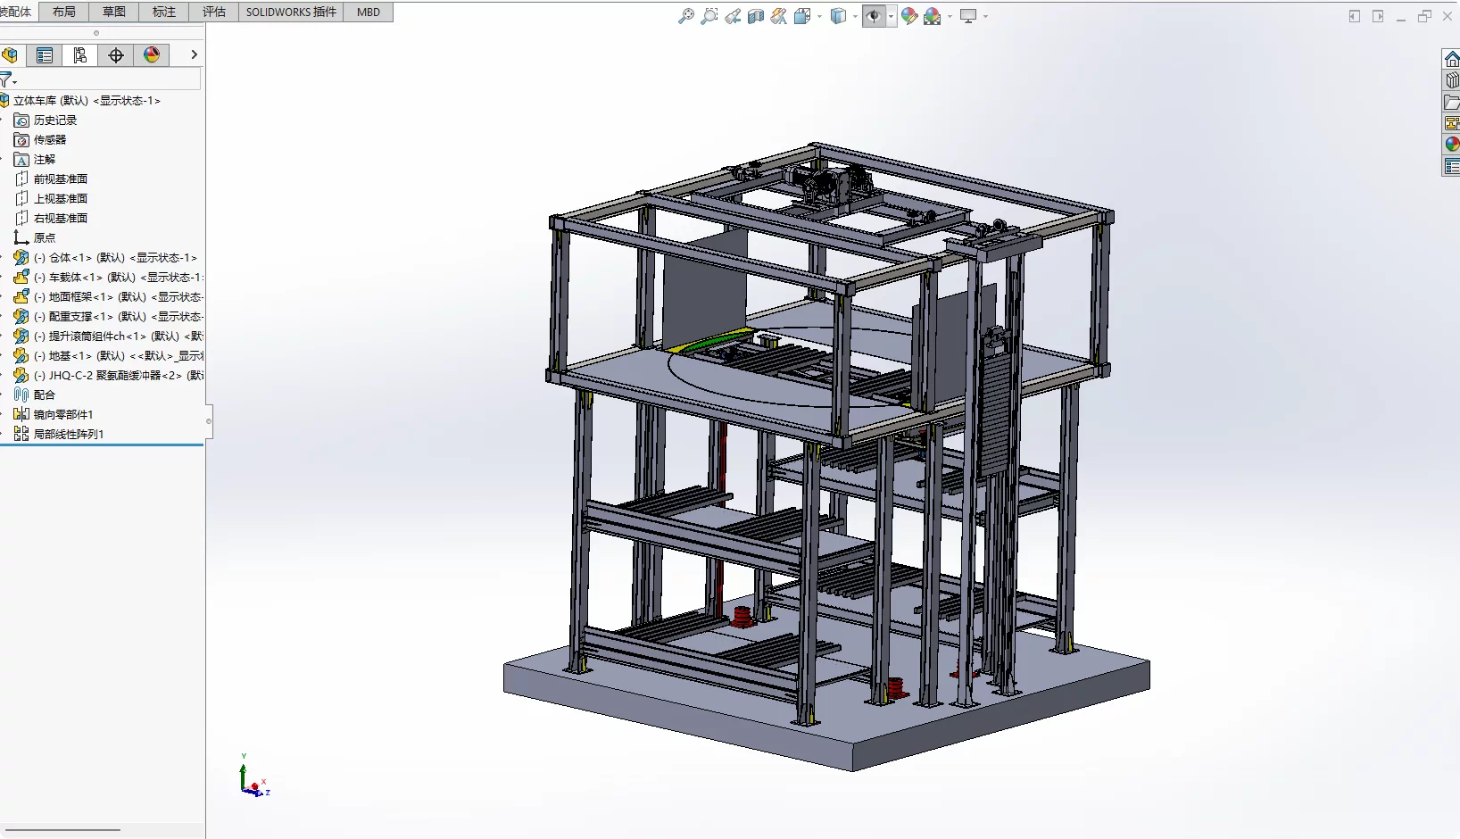Switch to the PropertyManager tab
This screenshot has width=1460, height=839.
tap(45, 55)
